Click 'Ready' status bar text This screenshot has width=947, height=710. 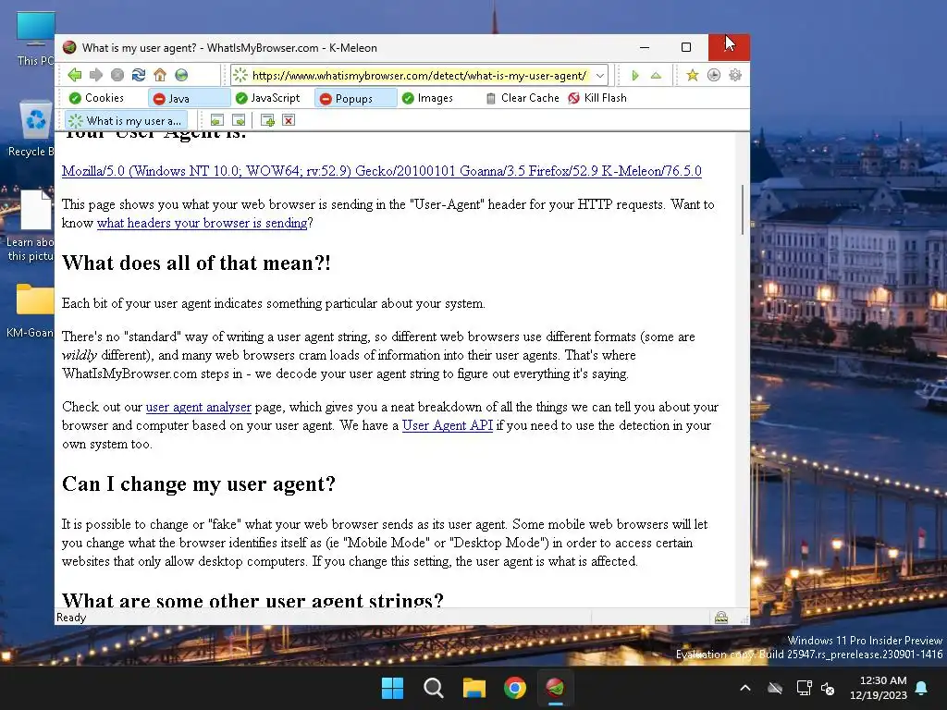tap(71, 617)
